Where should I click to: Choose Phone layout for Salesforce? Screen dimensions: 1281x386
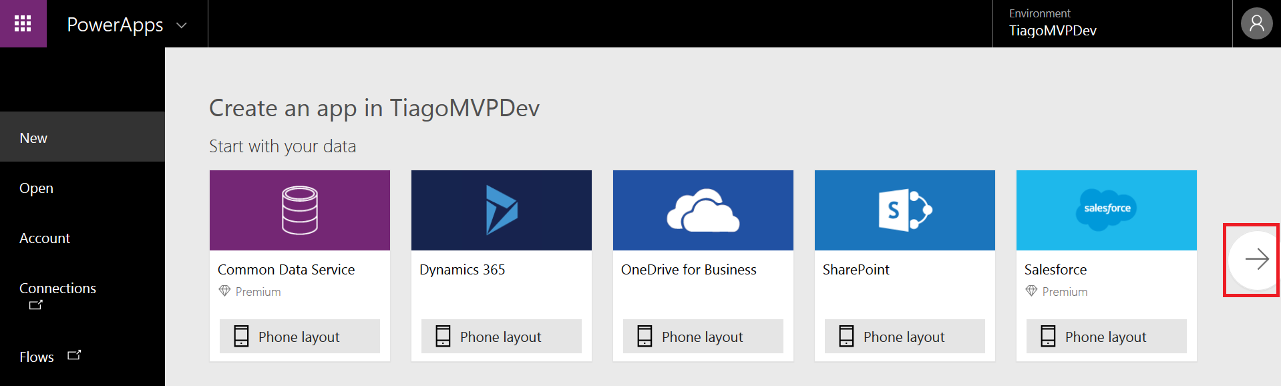click(1106, 337)
